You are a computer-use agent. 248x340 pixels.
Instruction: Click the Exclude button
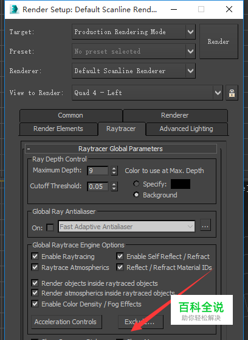tap(140, 322)
